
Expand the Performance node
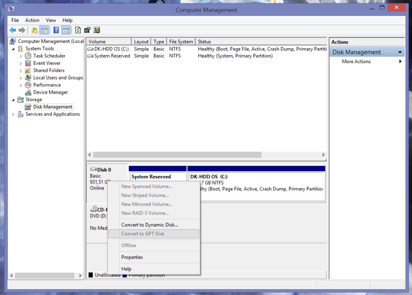[21, 85]
